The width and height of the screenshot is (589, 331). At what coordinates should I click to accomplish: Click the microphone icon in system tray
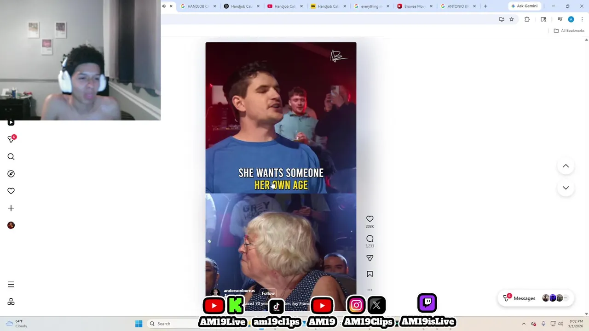[543, 324]
